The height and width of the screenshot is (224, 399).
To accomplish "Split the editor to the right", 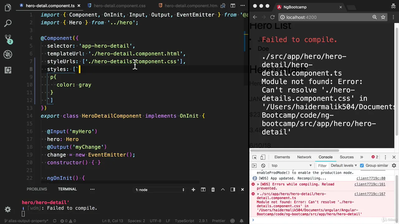I will coord(233,6).
